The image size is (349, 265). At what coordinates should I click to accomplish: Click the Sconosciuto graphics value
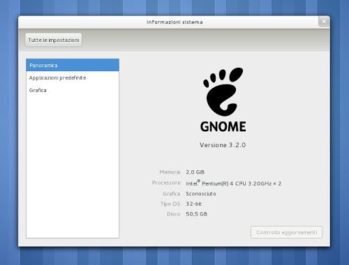[x=201, y=194]
